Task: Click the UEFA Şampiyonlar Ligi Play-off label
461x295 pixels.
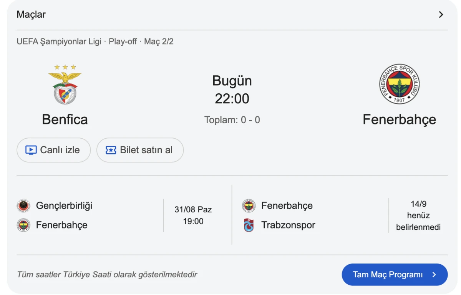Action: (x=95, y=41)
